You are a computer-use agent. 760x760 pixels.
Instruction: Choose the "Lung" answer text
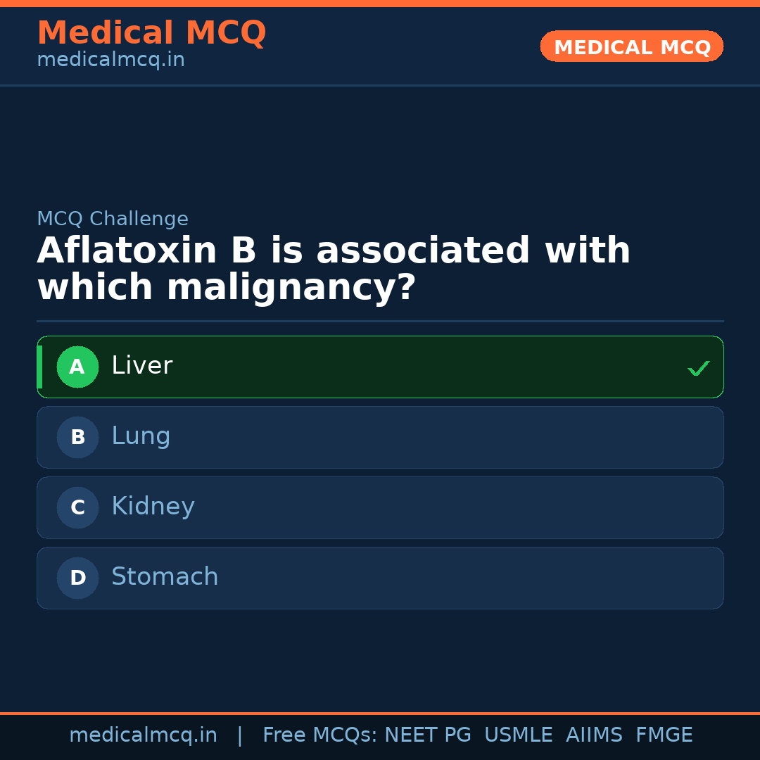coord(141,436)
